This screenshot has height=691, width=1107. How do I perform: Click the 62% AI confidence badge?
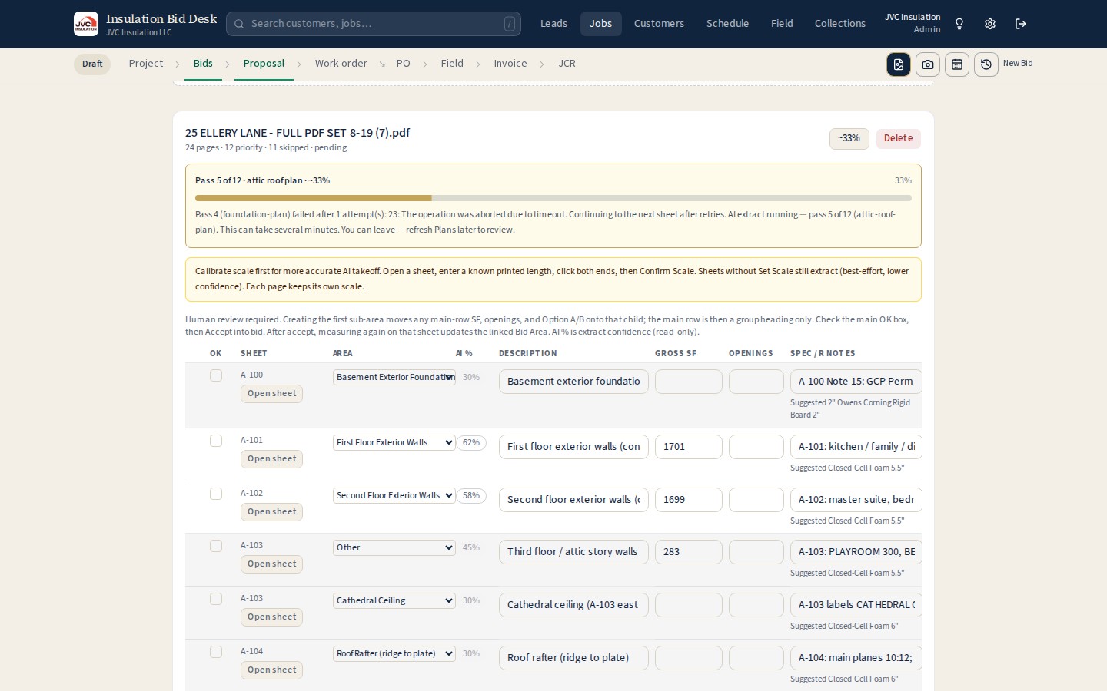pos(471,443)
